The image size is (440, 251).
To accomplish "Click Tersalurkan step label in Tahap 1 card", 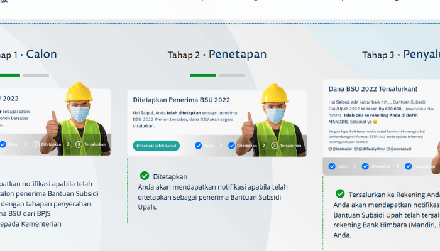I will point(95,144).
